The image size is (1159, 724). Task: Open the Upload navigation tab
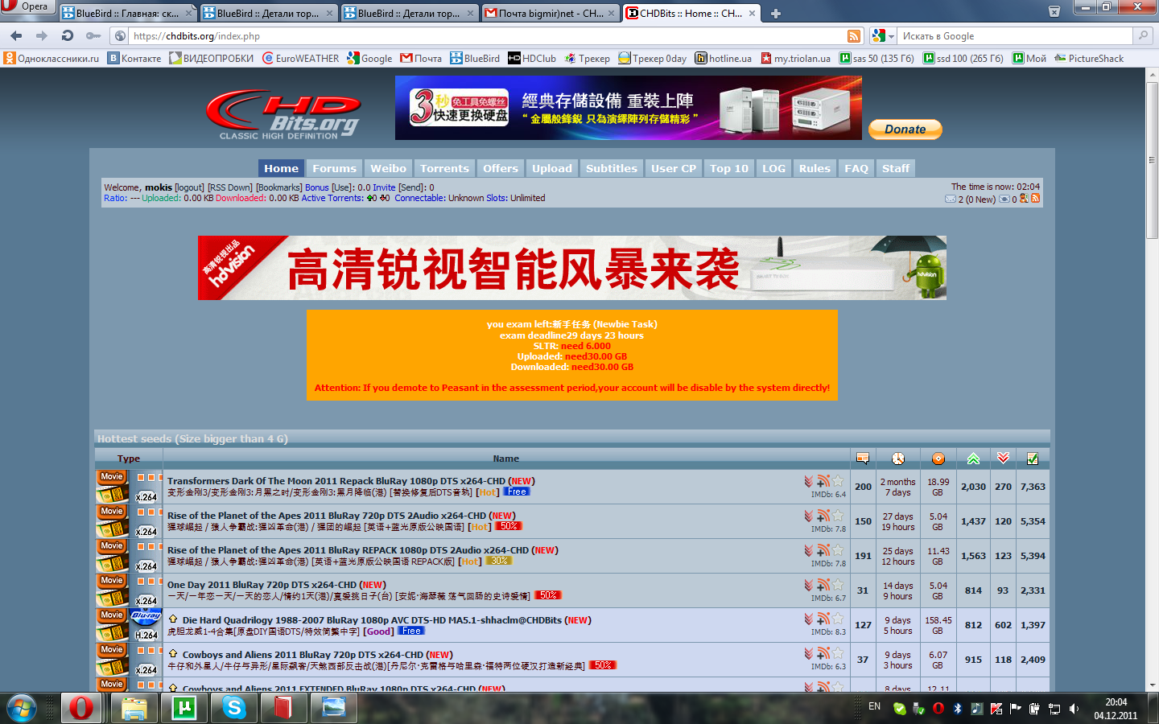tap(552, 168)
